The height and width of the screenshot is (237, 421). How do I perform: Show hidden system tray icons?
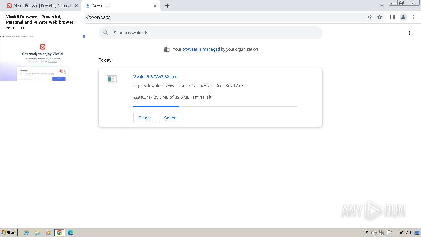(x=367, y=233)
